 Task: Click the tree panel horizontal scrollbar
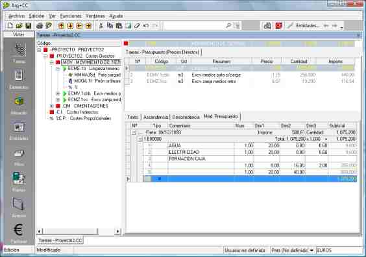79,231
